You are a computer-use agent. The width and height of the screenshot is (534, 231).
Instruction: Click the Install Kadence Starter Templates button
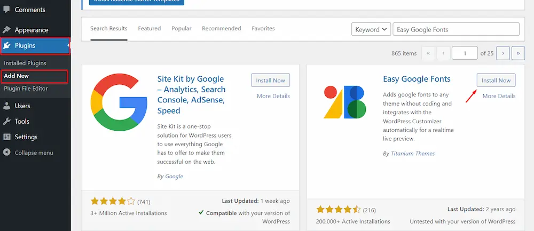[x=137, y=2]
